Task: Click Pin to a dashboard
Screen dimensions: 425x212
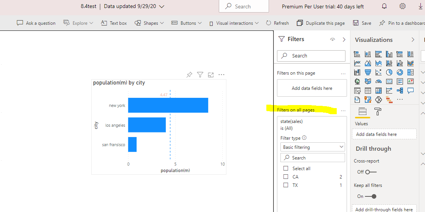Action: (402, 23)
